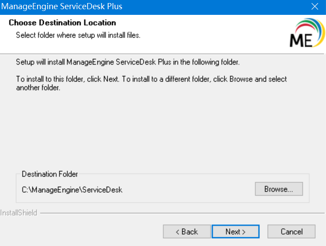This screenshot has width=326, height=246.
Task: Close the installer window
Action: (x=315, y=7)
